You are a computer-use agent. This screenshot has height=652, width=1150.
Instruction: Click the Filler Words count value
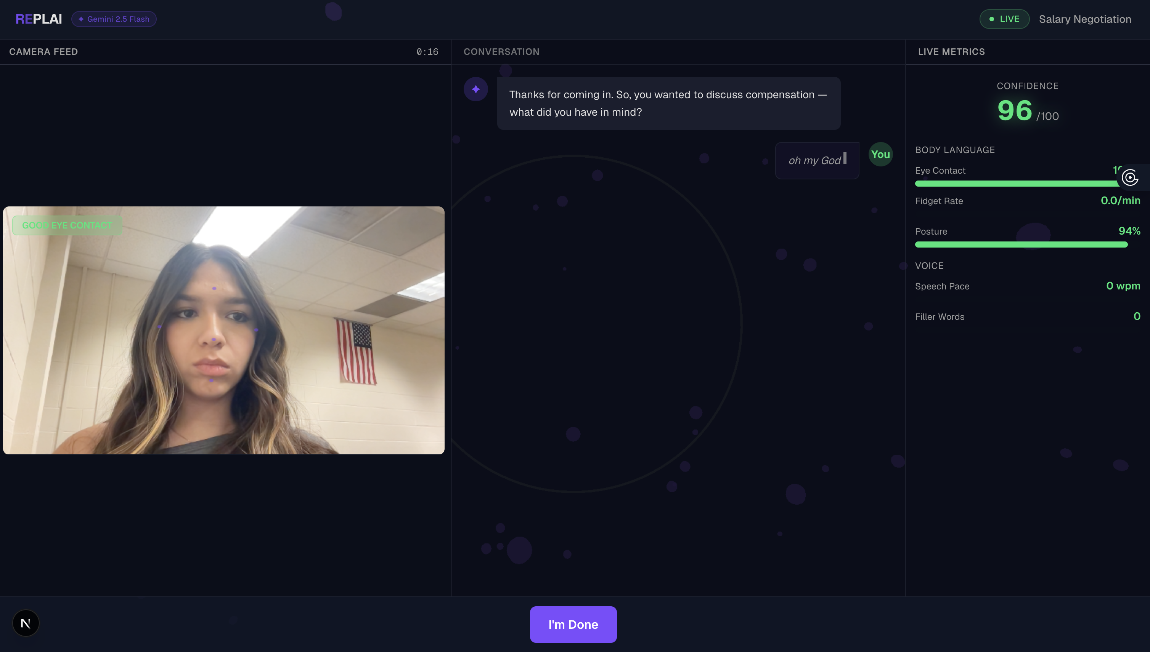[x=1136, y=316]
